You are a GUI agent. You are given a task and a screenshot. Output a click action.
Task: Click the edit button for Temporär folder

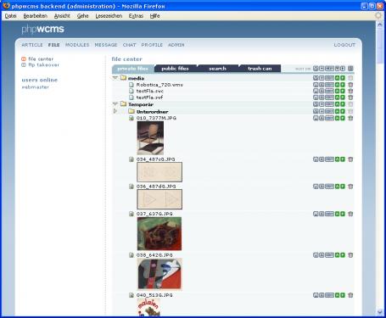coord(329,104)
